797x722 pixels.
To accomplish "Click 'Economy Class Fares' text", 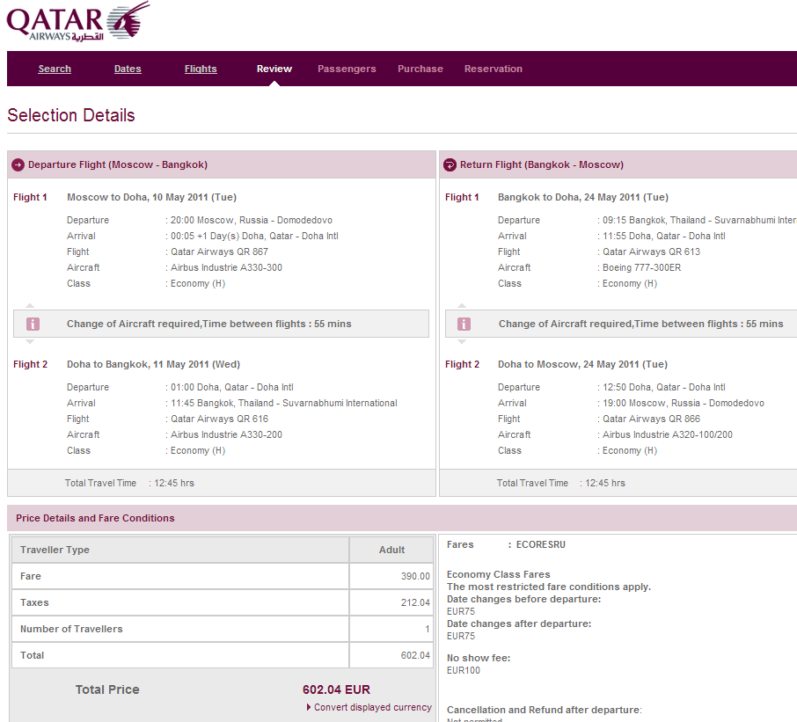I will pyautogui.click(x=498, y=574).
